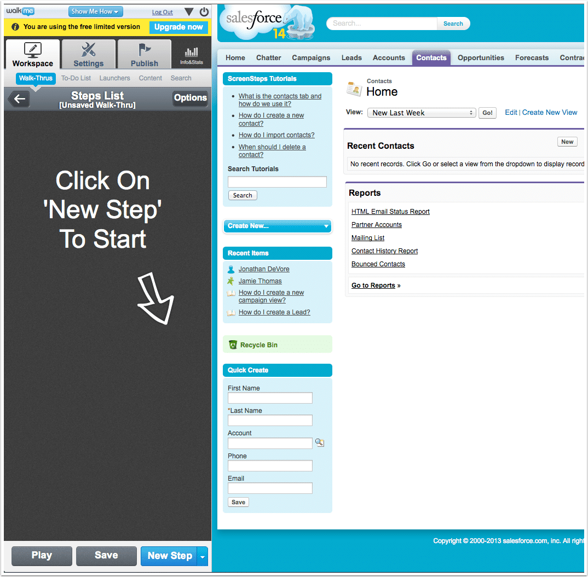Open Info&Stats in the WalkMe editor

pyautogui.click(x=191, y=54)
